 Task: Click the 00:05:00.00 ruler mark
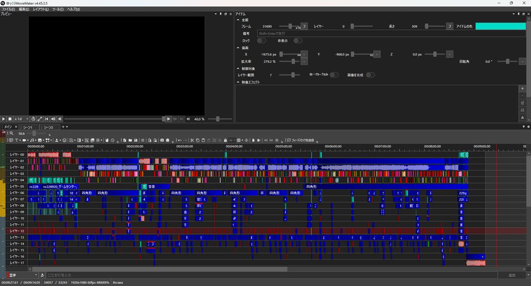284,146
